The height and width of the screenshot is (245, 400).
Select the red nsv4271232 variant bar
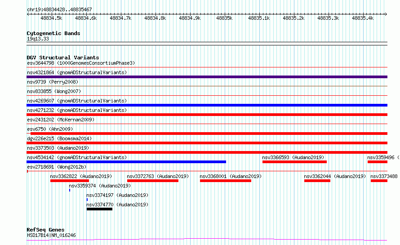(x=207, y=115)
